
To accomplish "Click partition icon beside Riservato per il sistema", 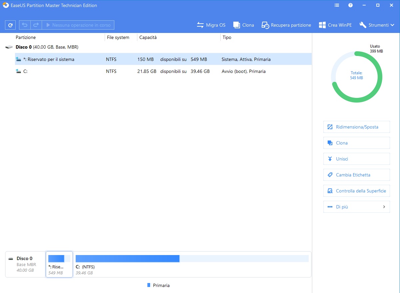I will tap(18, 59).
